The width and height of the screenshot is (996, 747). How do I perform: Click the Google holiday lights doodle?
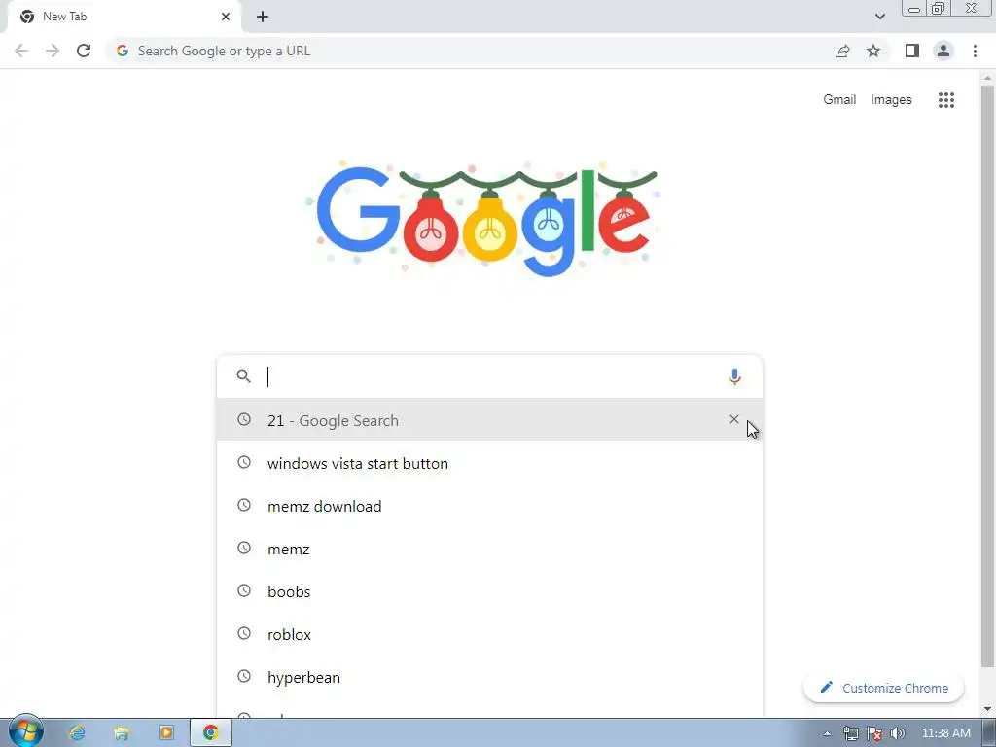484,219
